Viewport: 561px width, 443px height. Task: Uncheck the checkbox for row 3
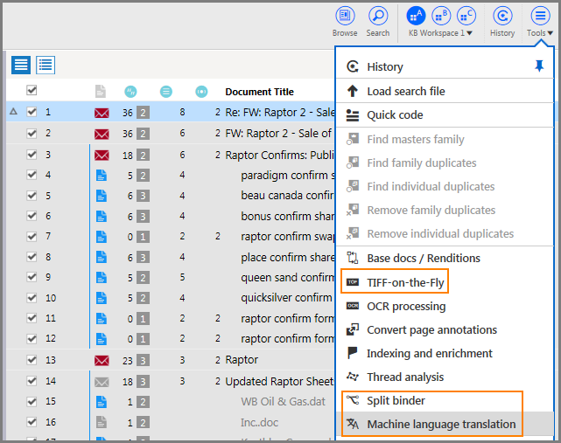(x=32, y=155)
